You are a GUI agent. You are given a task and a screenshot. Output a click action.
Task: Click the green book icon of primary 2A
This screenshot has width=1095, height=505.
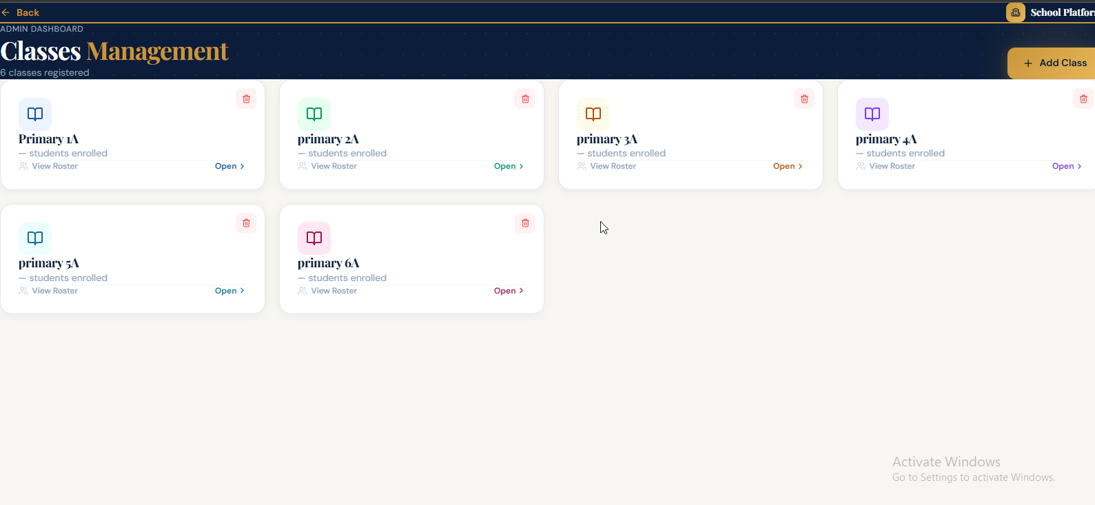[314, 114]
